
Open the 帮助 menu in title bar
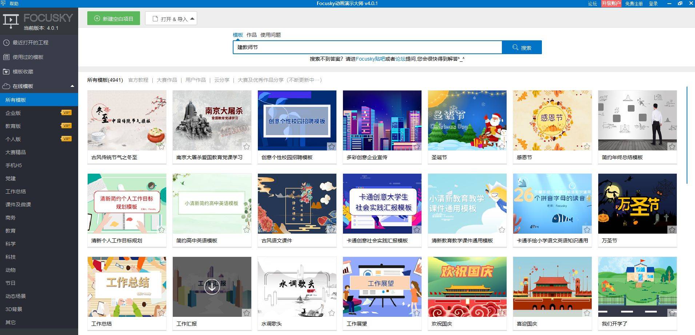(x=14, y=3)
